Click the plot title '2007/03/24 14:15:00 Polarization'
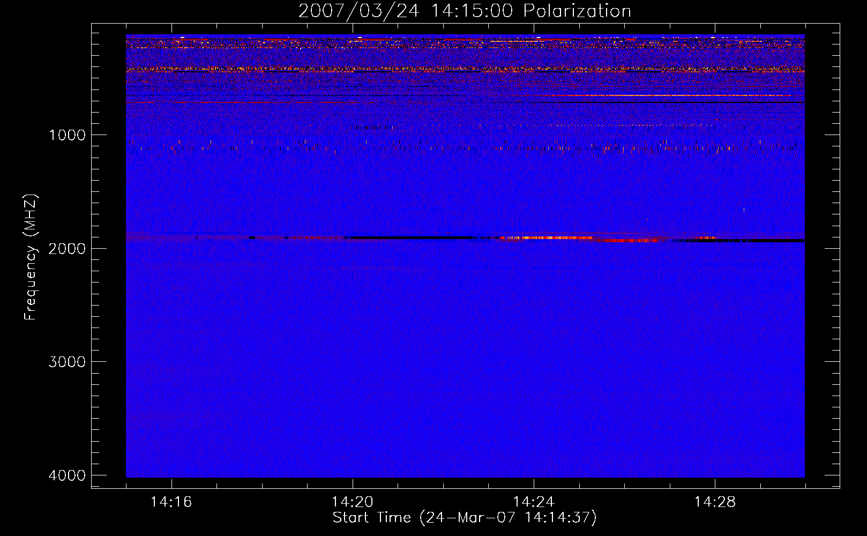The image size is (867, 536). (465, 11)
